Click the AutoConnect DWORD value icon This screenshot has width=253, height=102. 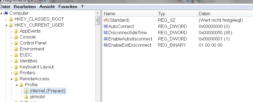tap(106, 26)
